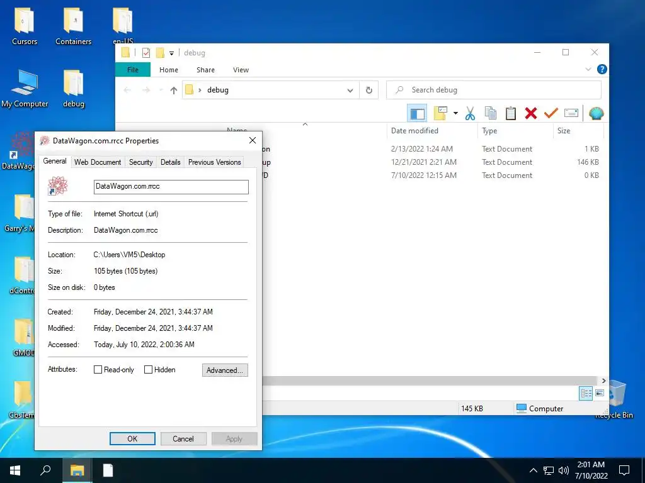Expand the folder options dropdown arrow

[x=455, y=113]
